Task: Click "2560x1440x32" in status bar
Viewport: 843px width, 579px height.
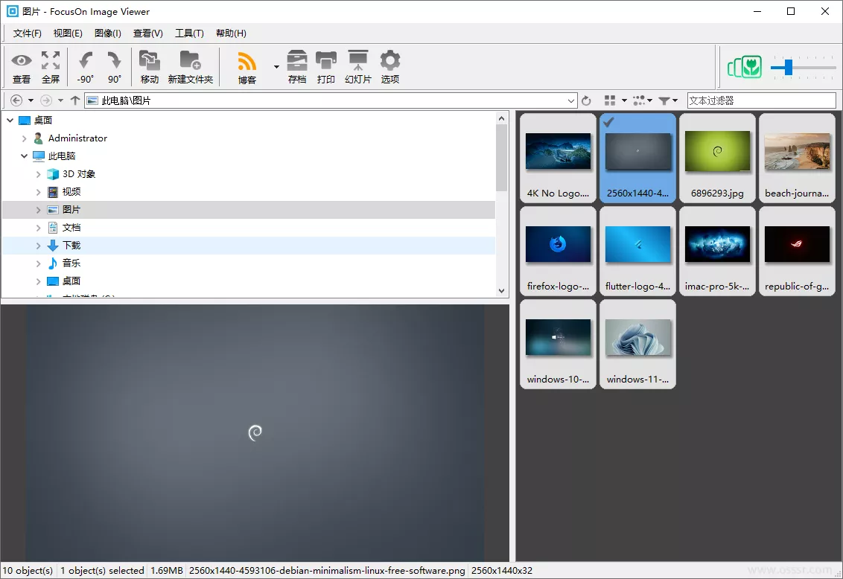Action: [502, 570]
